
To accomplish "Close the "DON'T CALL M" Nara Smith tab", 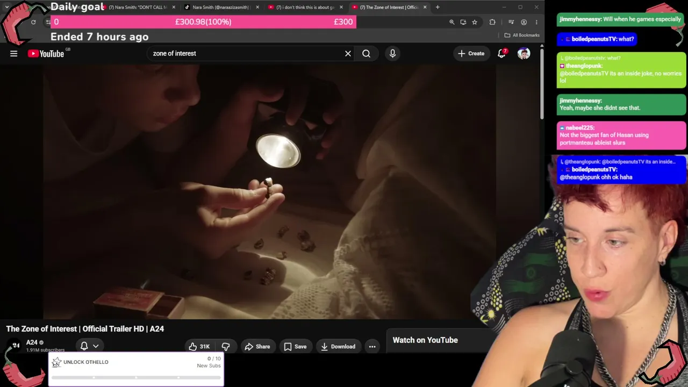I will pos(174,7).
